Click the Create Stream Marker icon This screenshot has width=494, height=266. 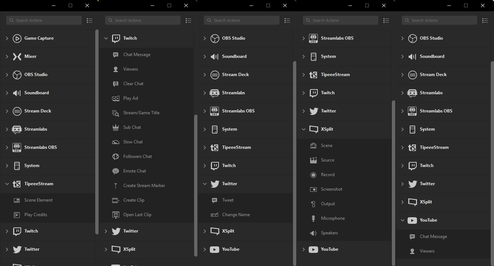(x=116, y=186)
